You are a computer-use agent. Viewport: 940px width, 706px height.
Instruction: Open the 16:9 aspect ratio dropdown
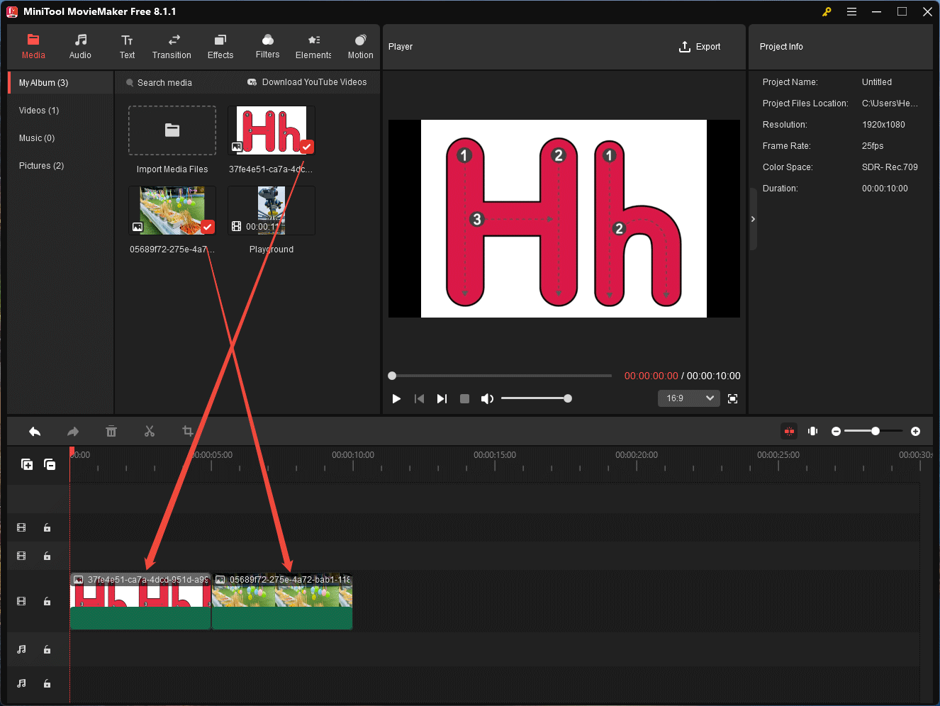coord(688,398)
